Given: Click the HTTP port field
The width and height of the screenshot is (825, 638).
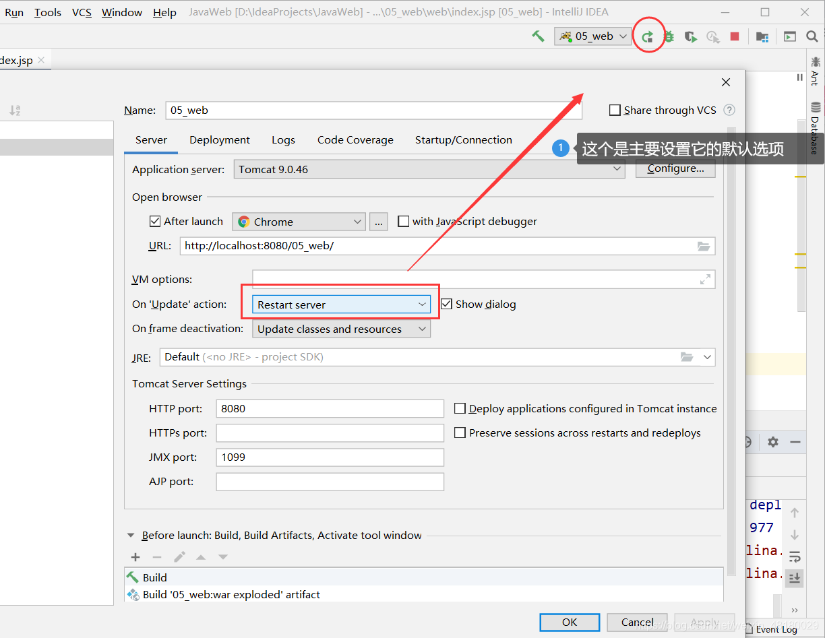Looking at the screenshot, I should coord(330,408).
